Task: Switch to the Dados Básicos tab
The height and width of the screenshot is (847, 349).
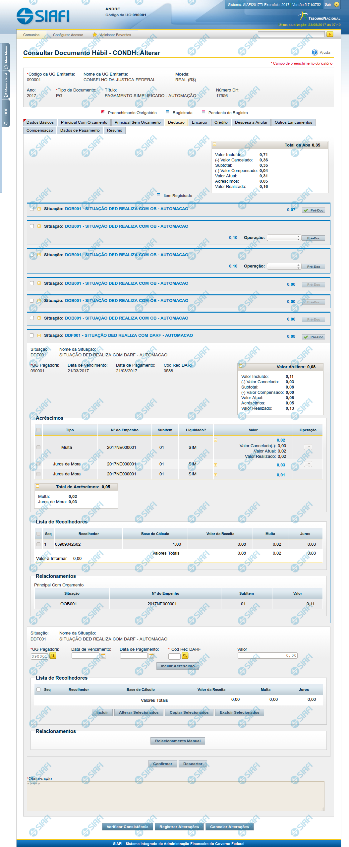Action: coord(40,122)
